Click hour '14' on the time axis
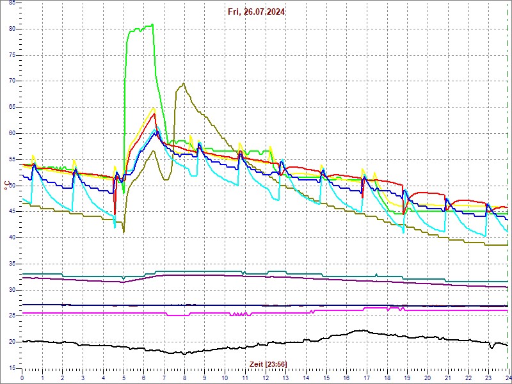This screenshot has width=512, height=384. click(306, 378)
